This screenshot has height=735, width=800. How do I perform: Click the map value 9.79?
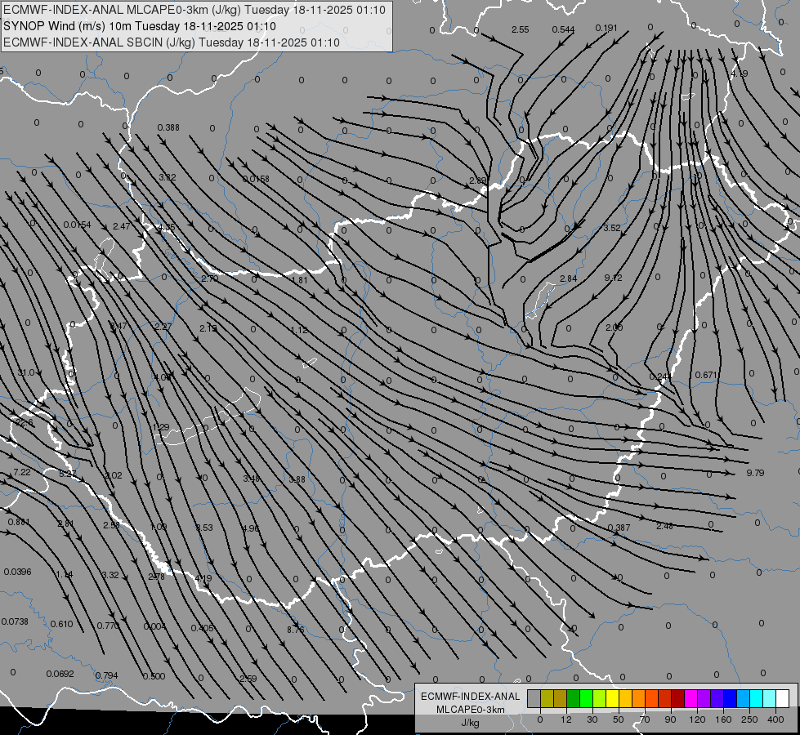[x=756, y=473]
